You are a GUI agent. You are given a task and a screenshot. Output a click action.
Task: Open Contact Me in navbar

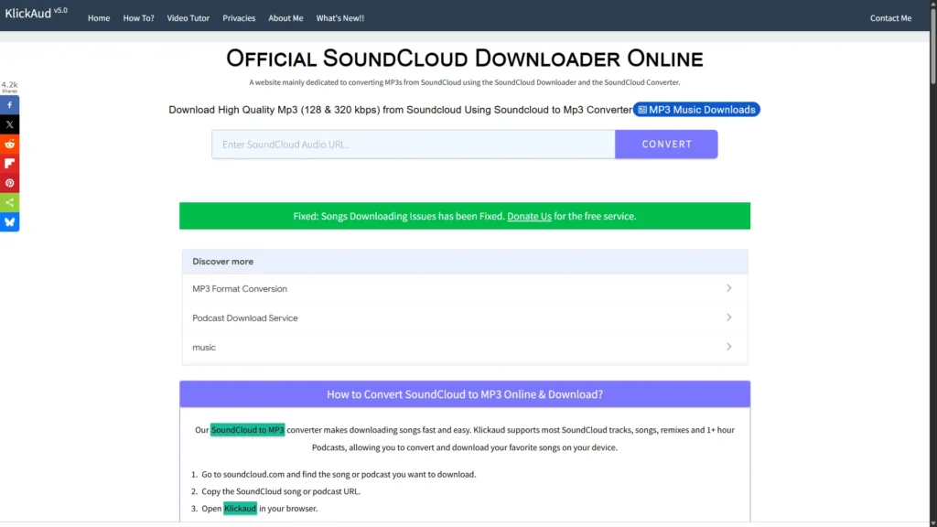(x=890, y=18)
